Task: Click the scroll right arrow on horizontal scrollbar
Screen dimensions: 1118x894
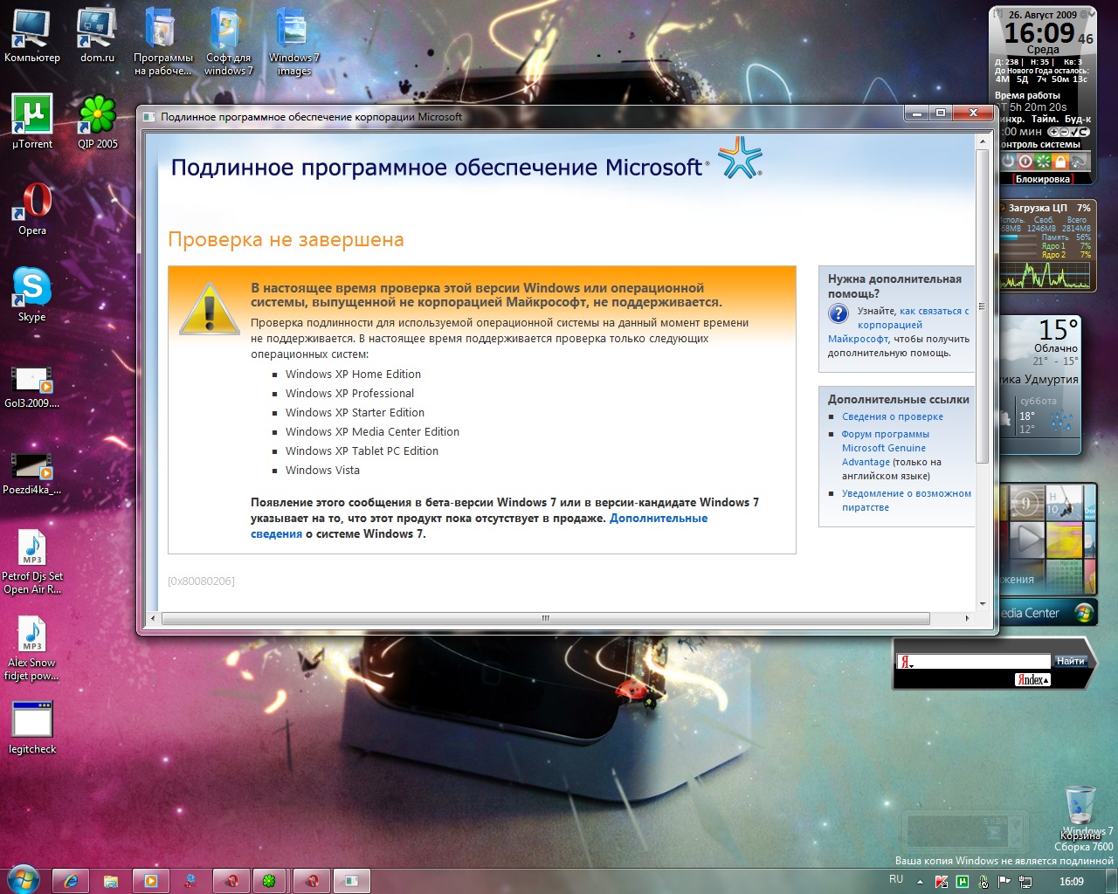Action: pyautogui.click(x=967, y=618)
